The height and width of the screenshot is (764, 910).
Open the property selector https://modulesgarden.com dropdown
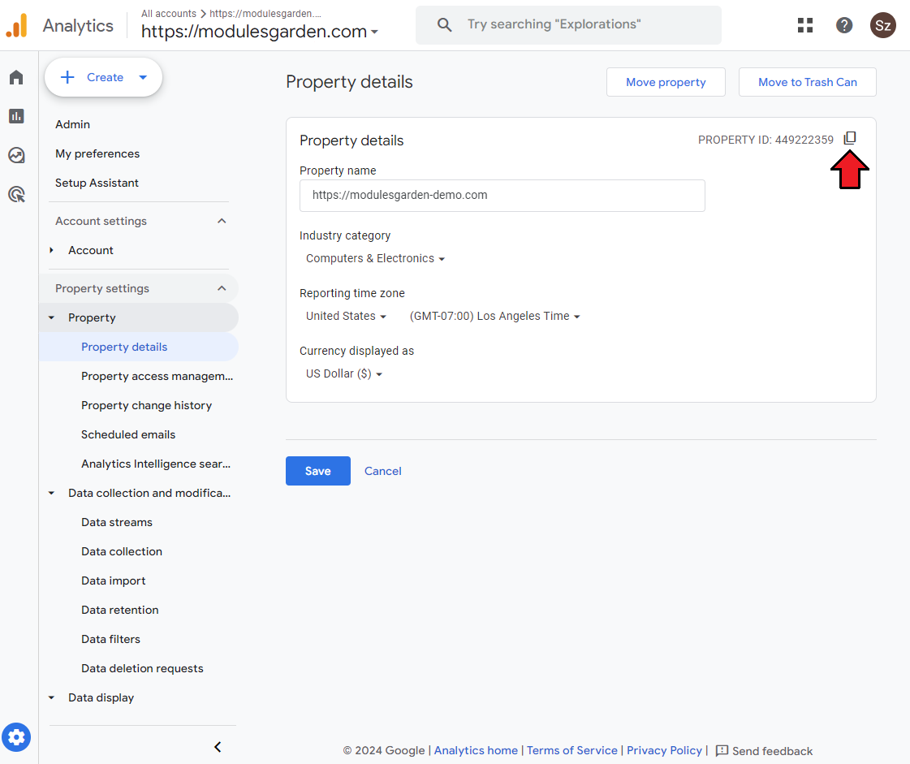click(x=260, y=32)
